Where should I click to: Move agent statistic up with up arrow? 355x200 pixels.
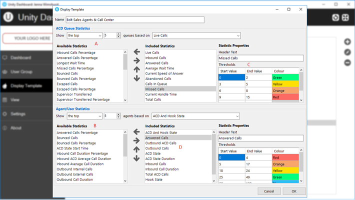[136, 149]
